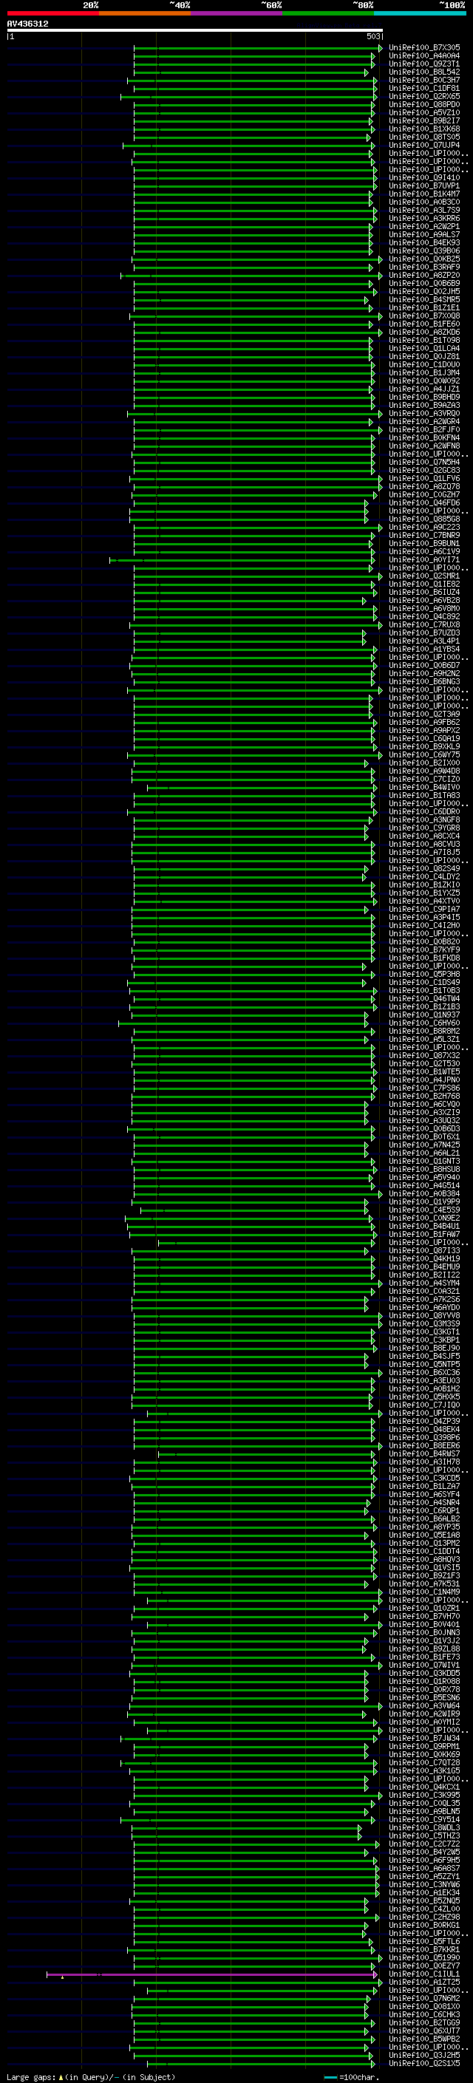Screen dimensions: 473x2083
Task: Select the UniRef100_Q081X0 label
Action: pos(423,2006)
